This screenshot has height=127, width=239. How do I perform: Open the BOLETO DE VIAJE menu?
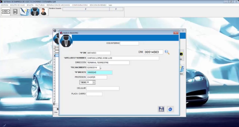click(17, 5)
